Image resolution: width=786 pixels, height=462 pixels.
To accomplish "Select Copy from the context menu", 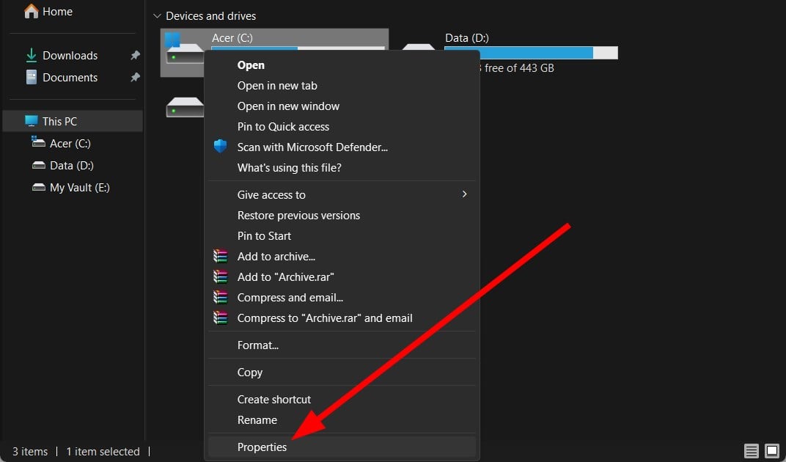I will (342, 373).
